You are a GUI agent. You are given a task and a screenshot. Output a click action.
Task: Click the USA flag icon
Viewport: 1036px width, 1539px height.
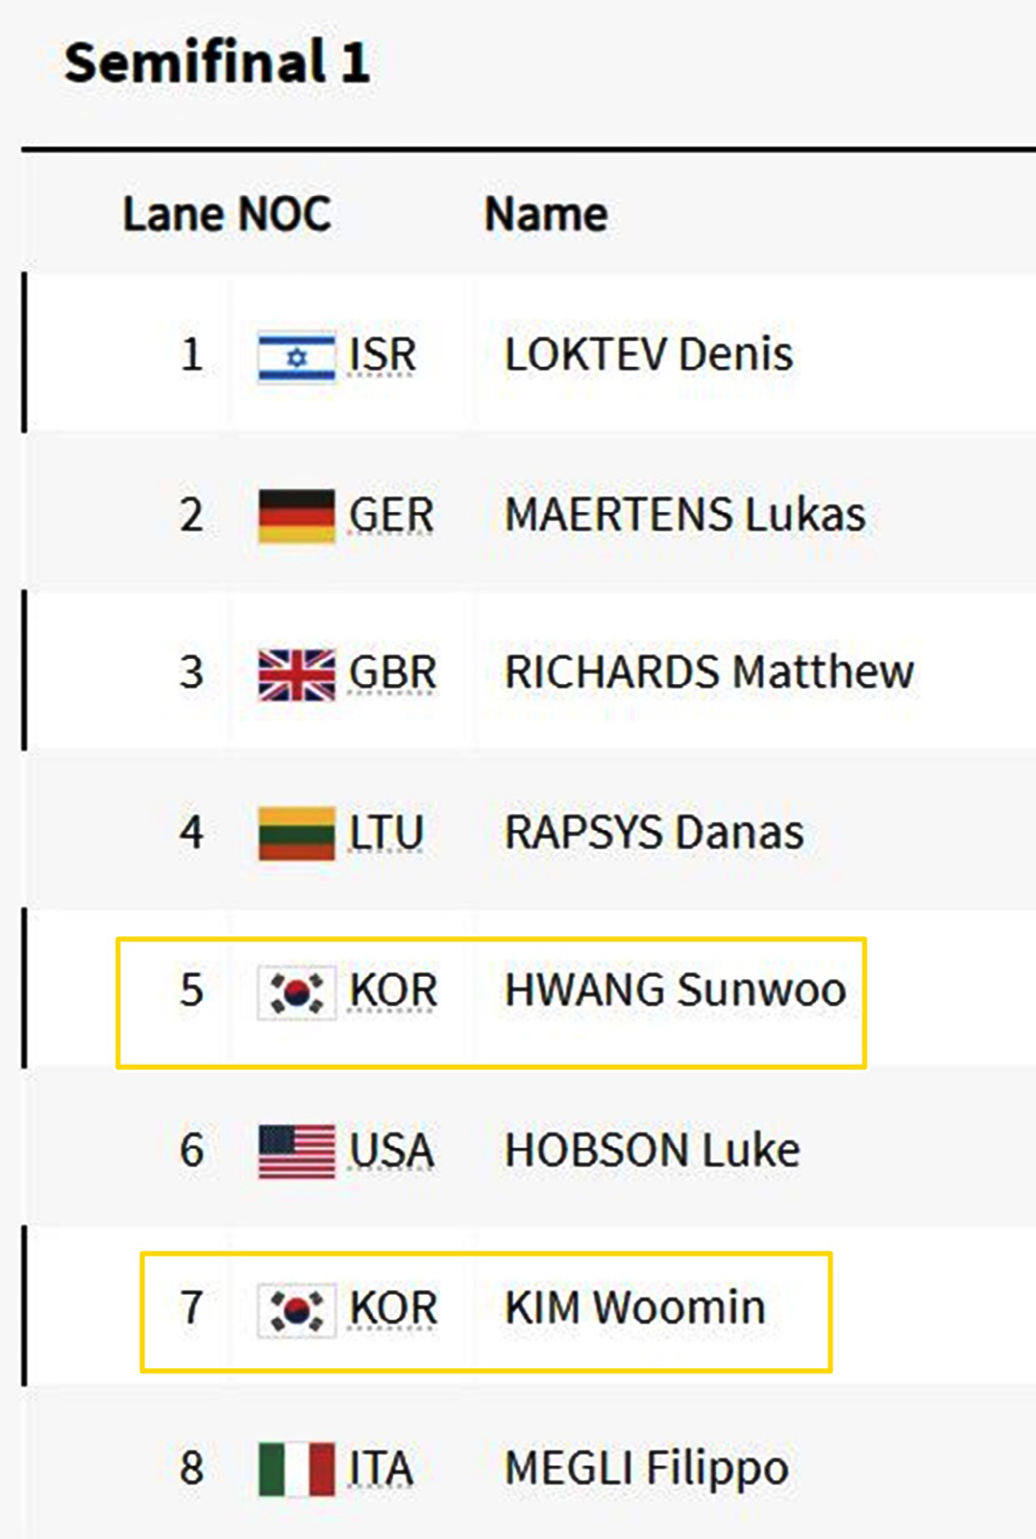coord(296,1151)
